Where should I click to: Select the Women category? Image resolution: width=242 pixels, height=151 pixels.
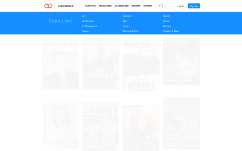167,26
